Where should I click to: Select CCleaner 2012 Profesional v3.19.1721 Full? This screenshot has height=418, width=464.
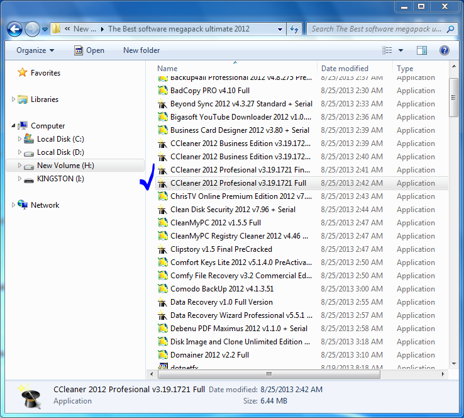(238, 183)
